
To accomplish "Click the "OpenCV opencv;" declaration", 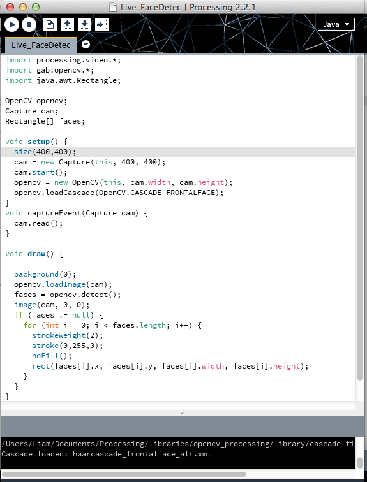I will coord(36,101).
